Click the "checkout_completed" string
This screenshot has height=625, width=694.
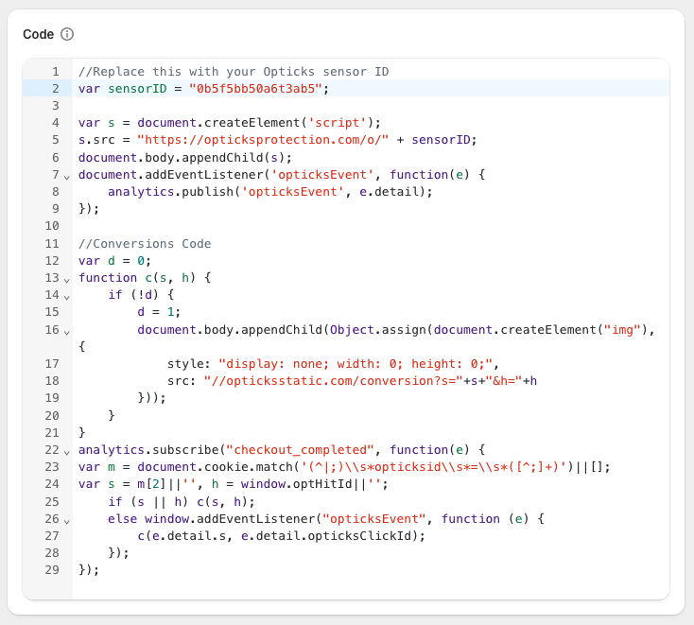point(300,450)
